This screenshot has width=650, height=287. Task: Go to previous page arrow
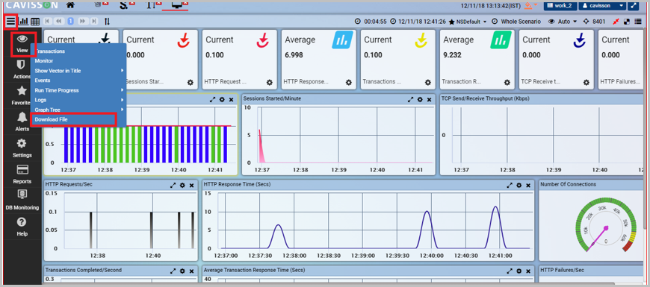pos(59,21)
